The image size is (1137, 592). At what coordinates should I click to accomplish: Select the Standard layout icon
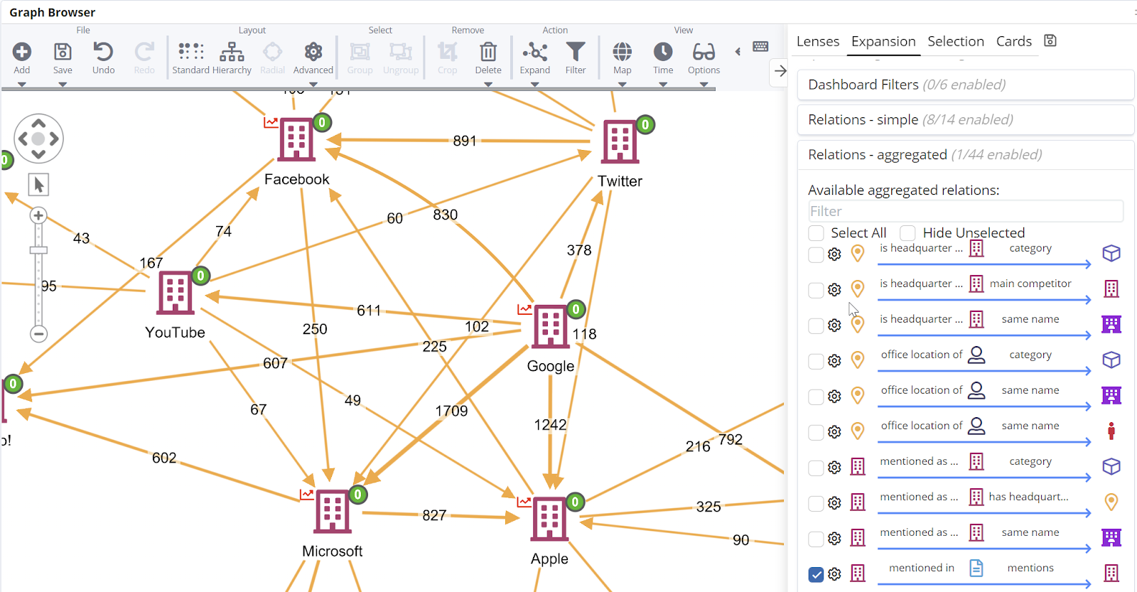(190, 52)
